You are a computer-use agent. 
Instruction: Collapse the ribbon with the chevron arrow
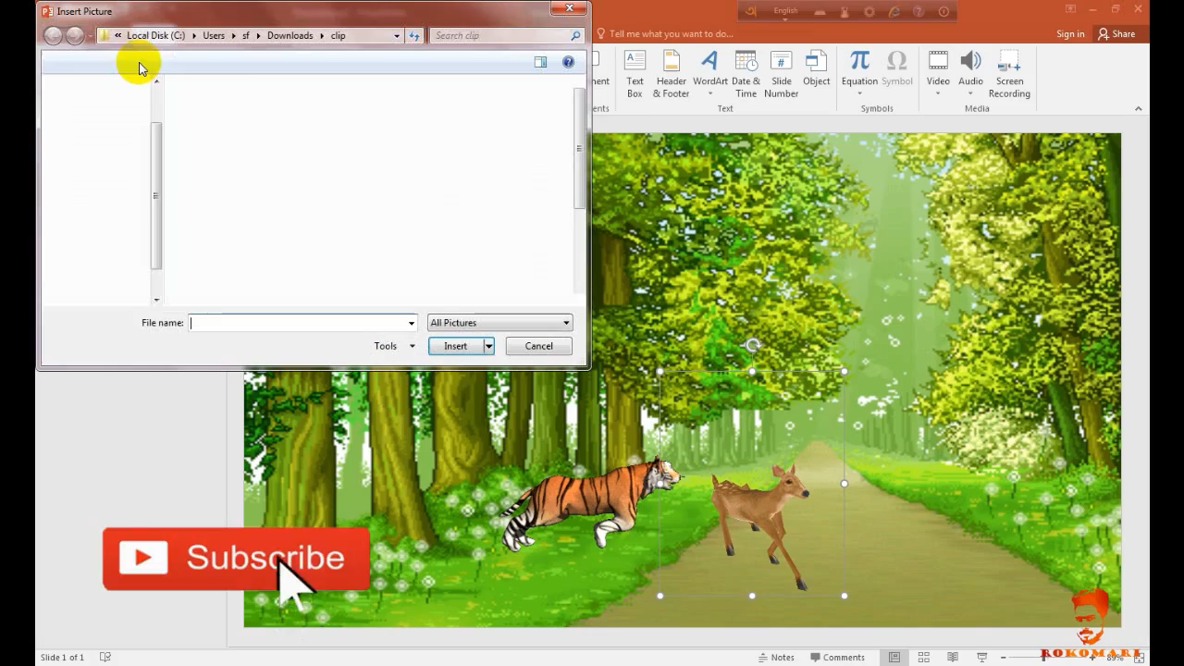point(1138,108)
